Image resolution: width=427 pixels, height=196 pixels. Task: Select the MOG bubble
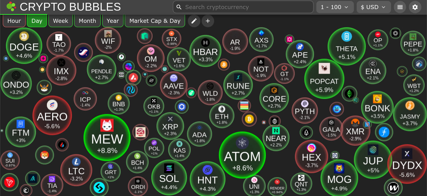click(339, 178)
